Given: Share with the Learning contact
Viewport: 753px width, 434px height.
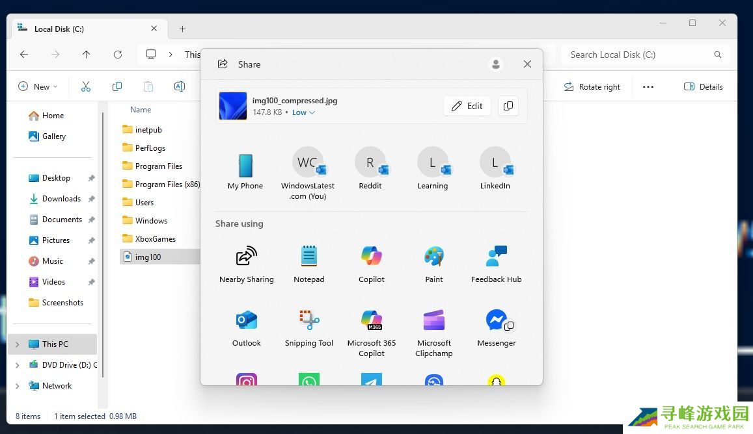Looking at the screenshot, I should pos(433,168).
